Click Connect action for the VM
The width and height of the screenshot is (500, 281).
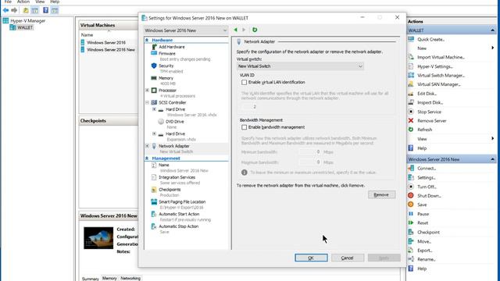click(427, 169)
